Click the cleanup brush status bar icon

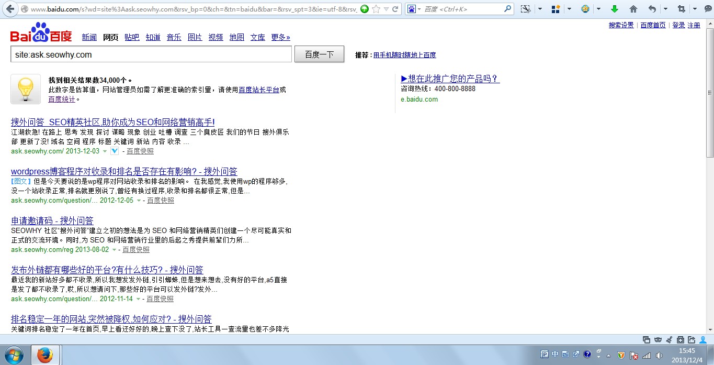669,339
